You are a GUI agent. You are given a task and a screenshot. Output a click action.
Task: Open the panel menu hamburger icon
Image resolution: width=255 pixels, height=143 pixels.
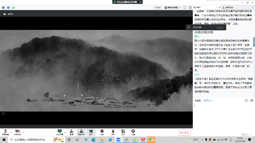coord(253,7)
